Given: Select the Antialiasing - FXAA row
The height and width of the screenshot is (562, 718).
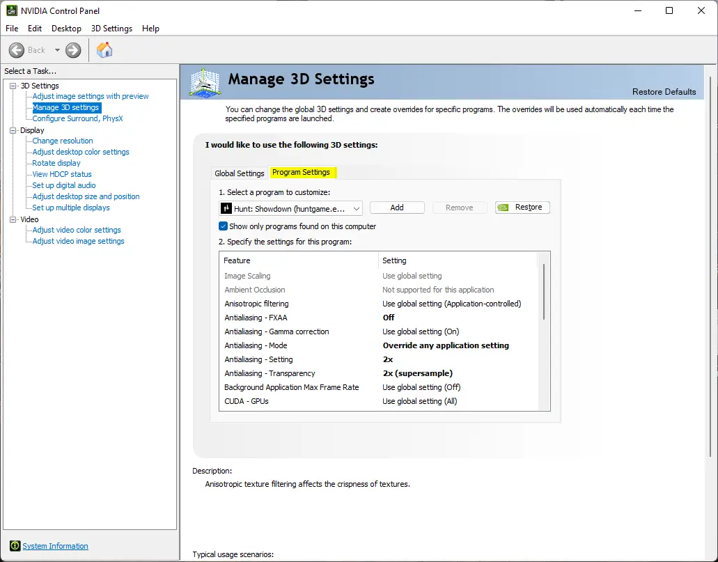Looking at the screenshot, I should click(378, 318).
